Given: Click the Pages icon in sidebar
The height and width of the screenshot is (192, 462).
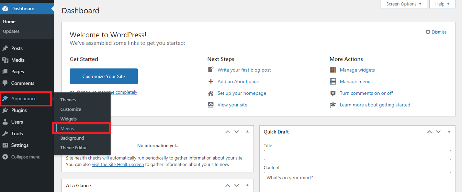Looking at the screenshot, I should tap(5, 72).
